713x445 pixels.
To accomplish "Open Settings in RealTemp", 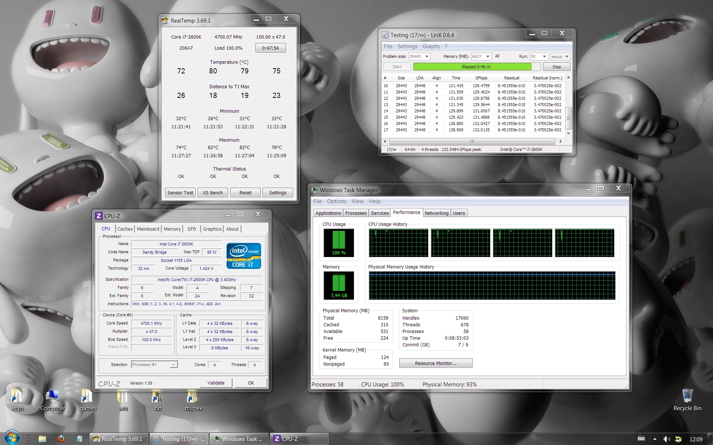I will 278,192.
